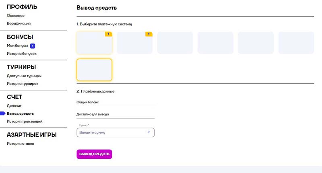Select the sixth payment system tile in the first row
The image size is (322, 173).
[296, 43]
